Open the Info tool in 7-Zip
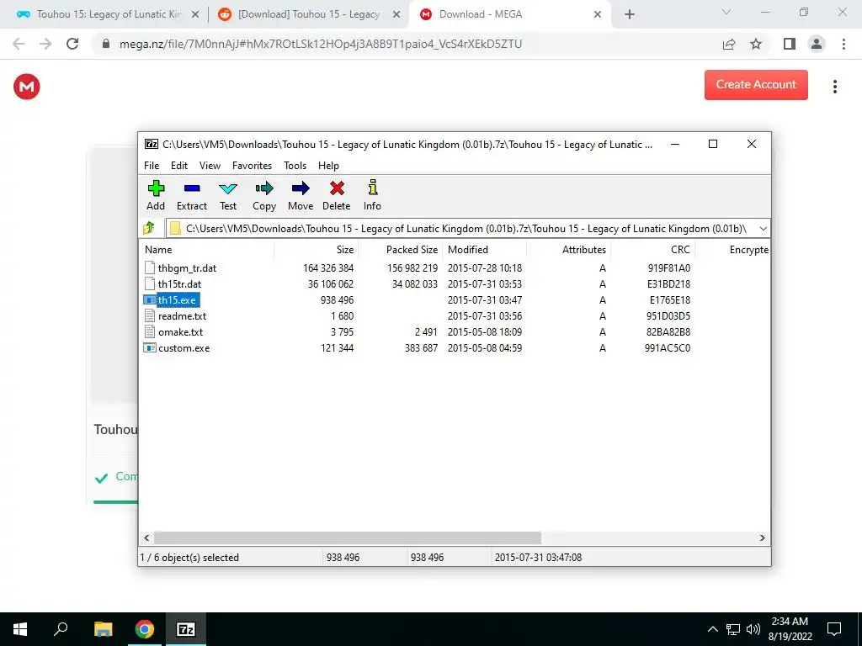862x646 pixels. [372, 195]
